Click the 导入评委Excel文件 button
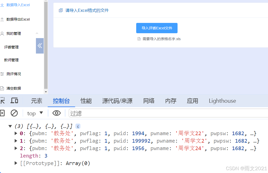 pyautogui.click(x=157, y=28)
